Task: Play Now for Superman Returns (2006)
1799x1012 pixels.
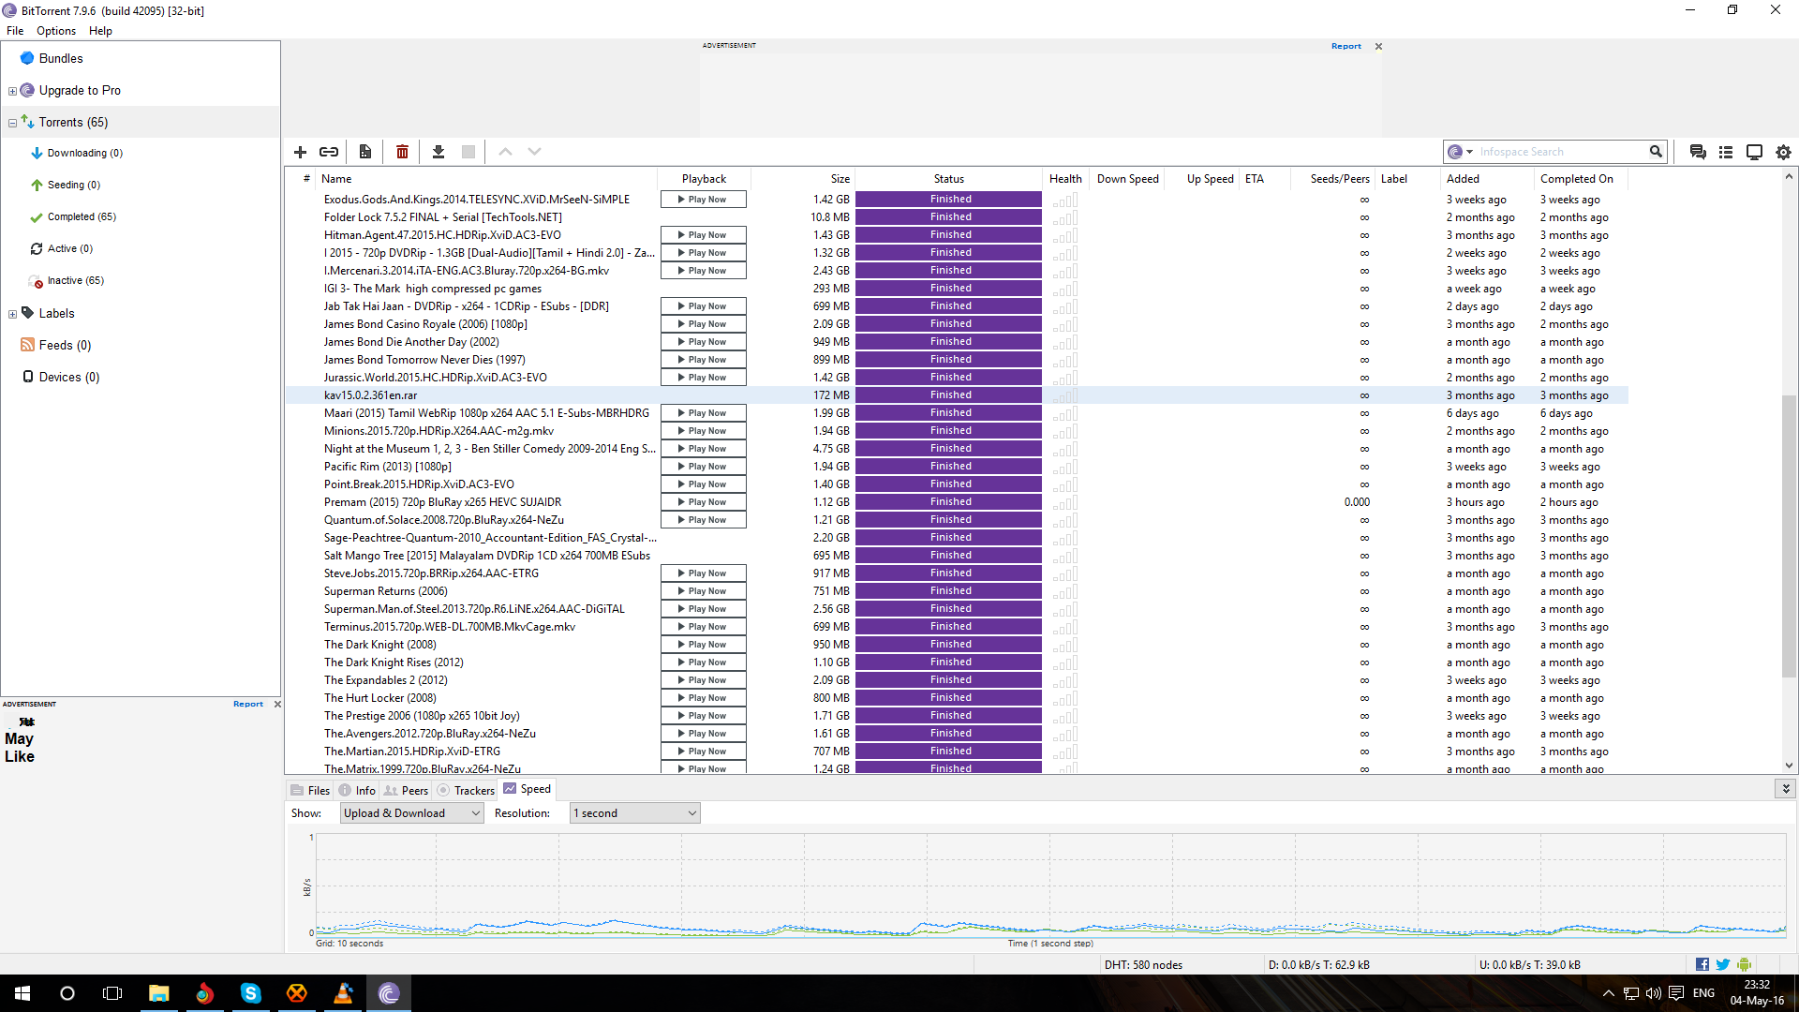Action: tap(704, 591)
